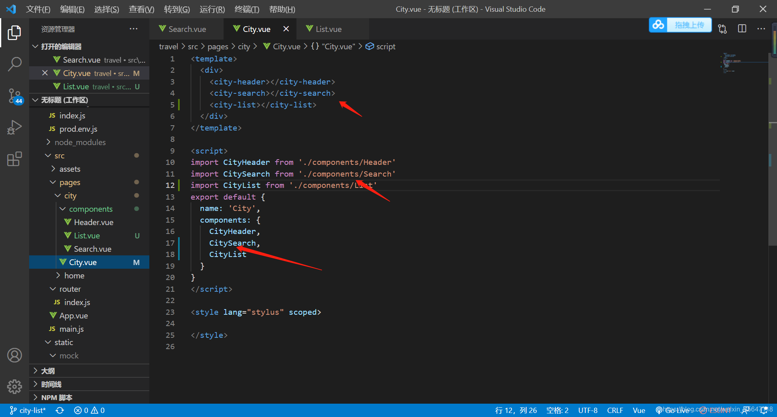Click the VS Code logo icon
The image size is (777, 417).
pos(11,9)
